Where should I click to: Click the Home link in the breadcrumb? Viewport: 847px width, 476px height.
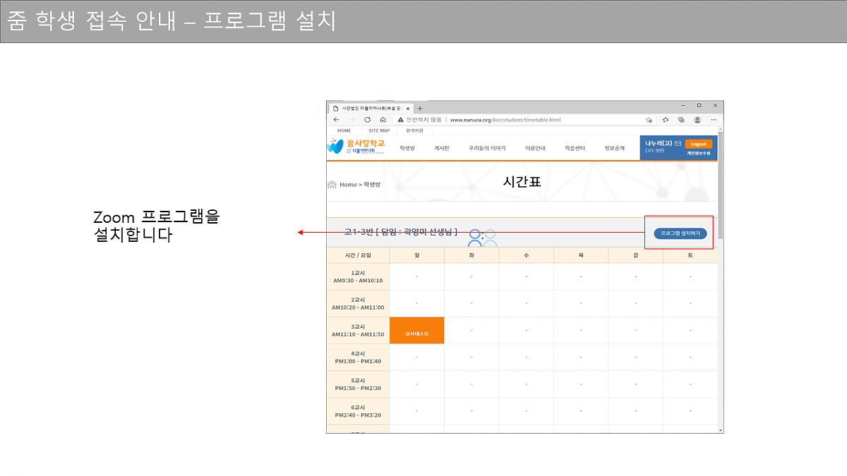348,185
